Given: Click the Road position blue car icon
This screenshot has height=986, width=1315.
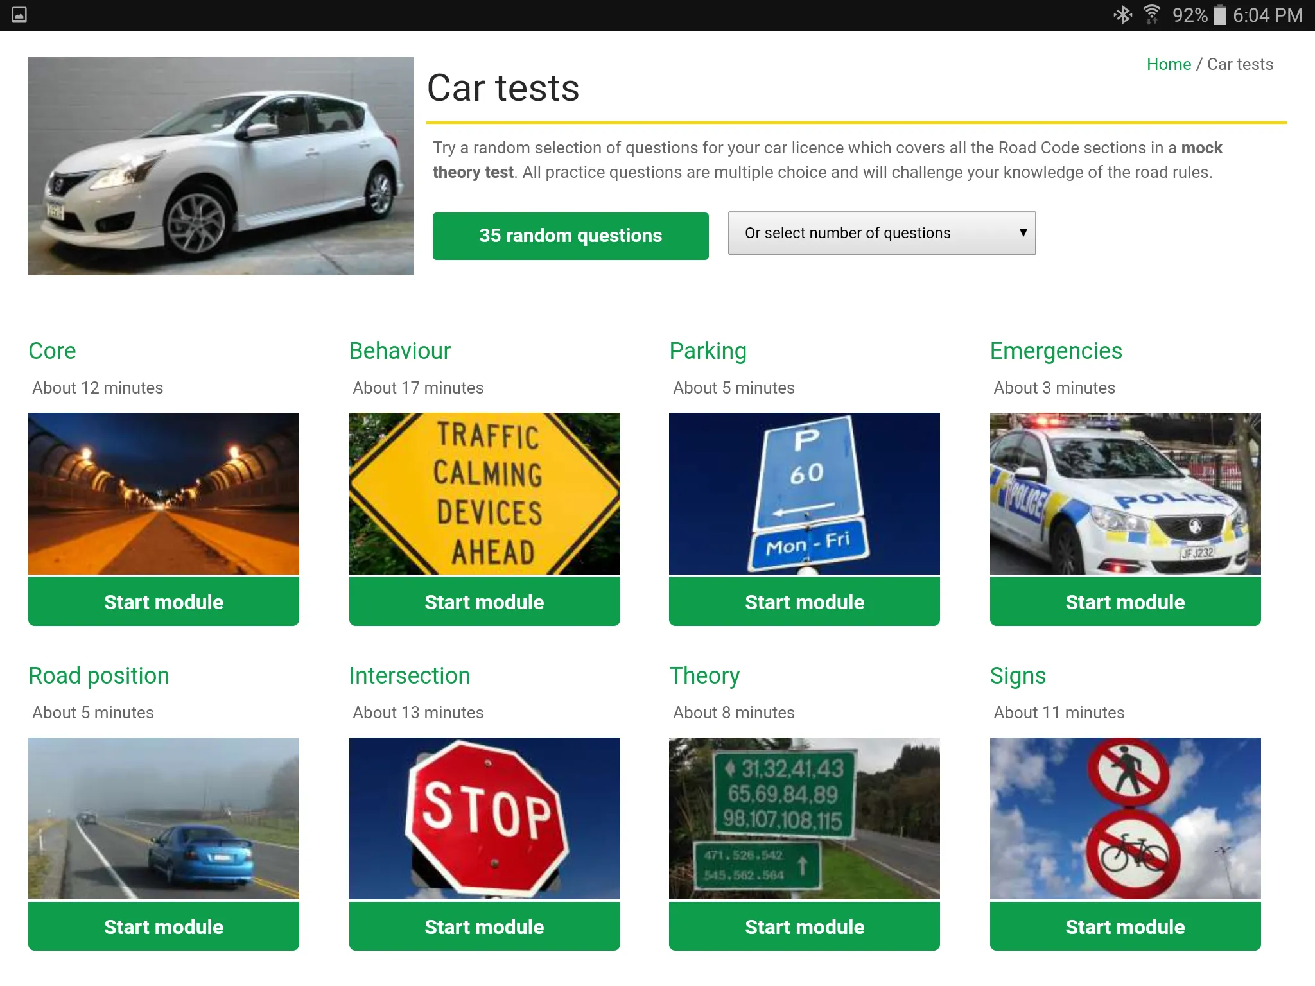Looking at the screenshot, I should coord(164,818).
